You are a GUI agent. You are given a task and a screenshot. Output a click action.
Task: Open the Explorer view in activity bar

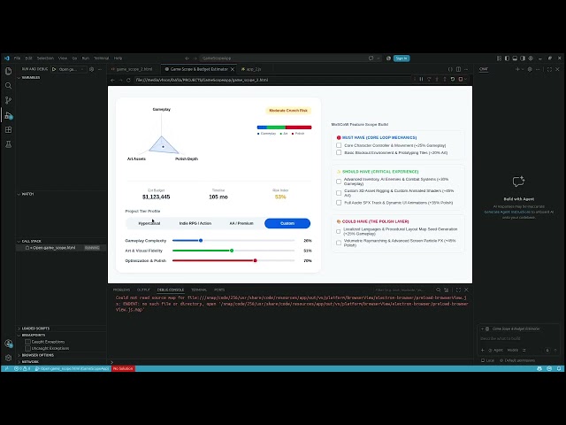[8, 71]
